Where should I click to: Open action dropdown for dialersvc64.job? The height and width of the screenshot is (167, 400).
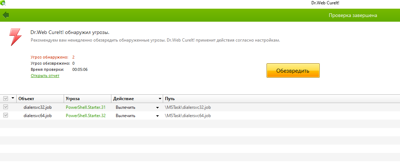click(157, 116)
